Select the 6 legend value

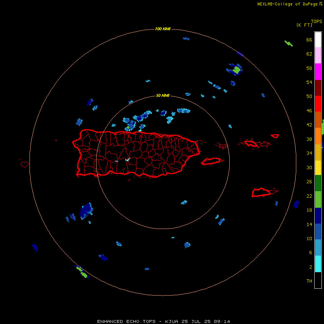(x=311, y=253)
